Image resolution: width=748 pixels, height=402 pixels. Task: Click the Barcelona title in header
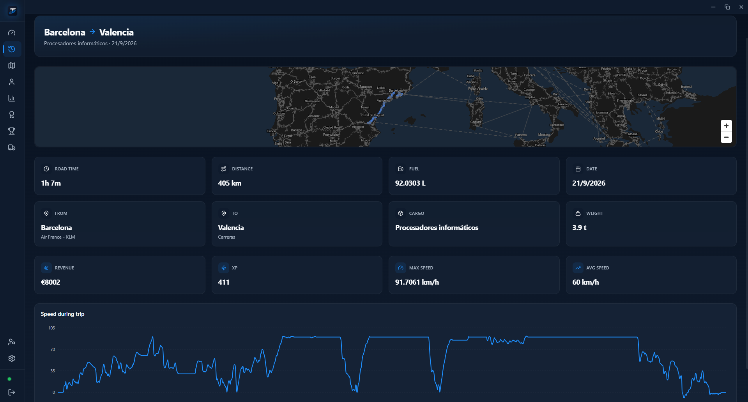click(65, 32)
